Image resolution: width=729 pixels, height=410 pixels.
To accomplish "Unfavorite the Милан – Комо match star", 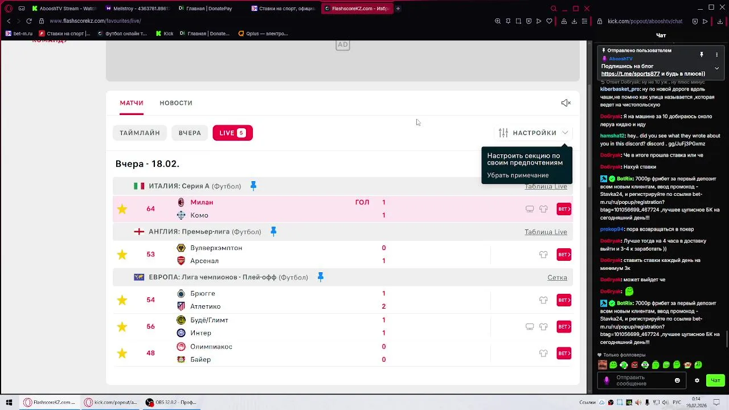I will 122,209.
